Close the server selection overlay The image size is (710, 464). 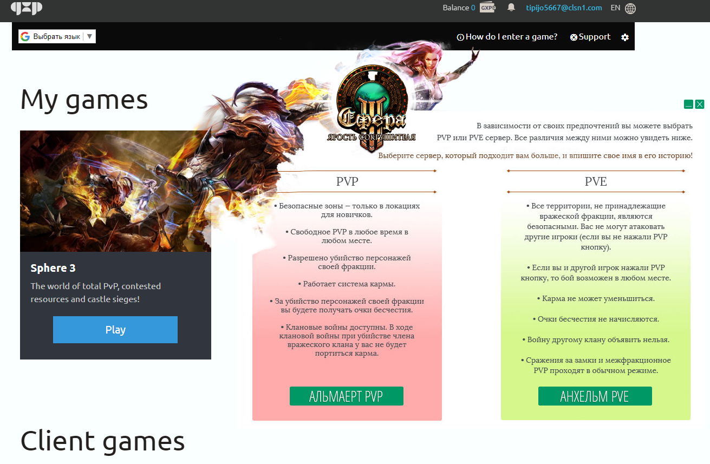tap(700, 104)
